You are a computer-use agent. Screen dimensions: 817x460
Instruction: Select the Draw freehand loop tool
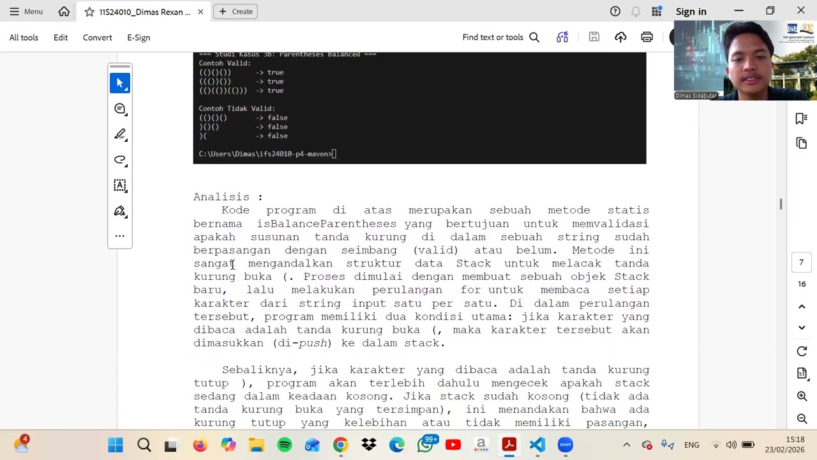[x=120, y=160]
